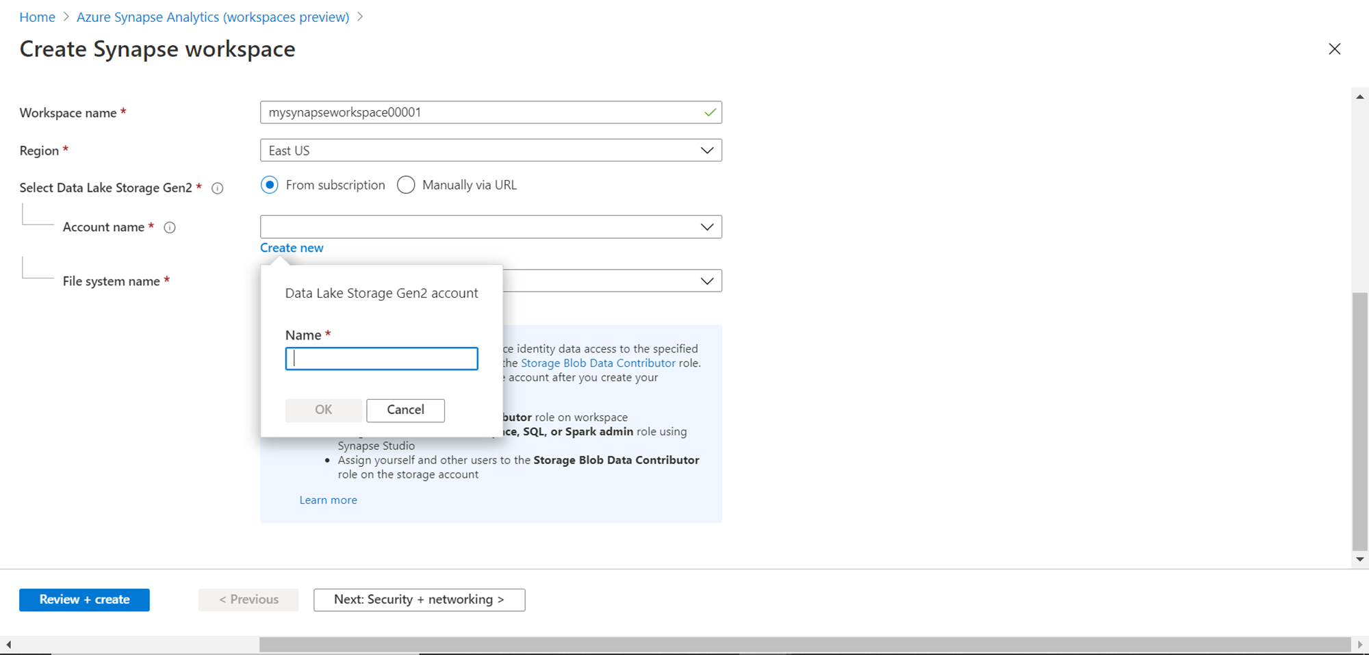The image size is (1369, 655).
Task: Open Azure Synapse Analytics breadcrumb link
Action: click(x=213, y=17)
